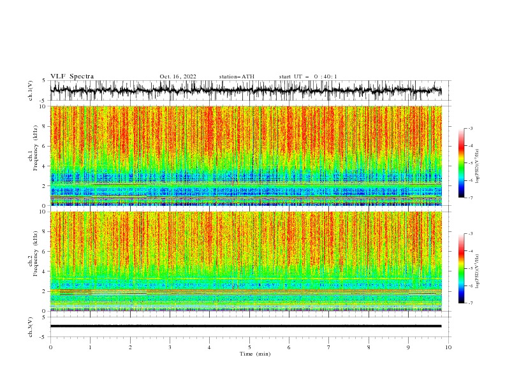Click the "10" kHz tick on ch.2 frequency axis
Viewport: 505px width, 390px height.
point(43,212)
